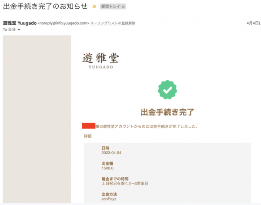
Task: Click the 日時 field label
Action: tap(105, 148)
